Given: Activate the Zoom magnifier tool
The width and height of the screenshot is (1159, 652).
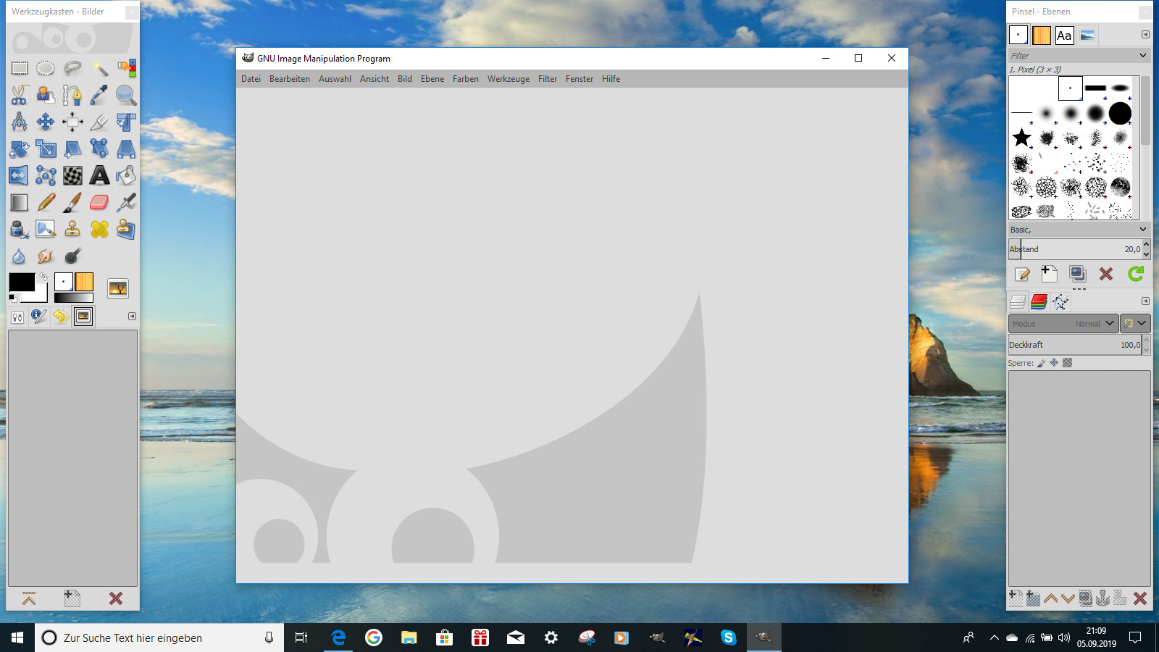Looking at the screenshot, I should [126, 95].
